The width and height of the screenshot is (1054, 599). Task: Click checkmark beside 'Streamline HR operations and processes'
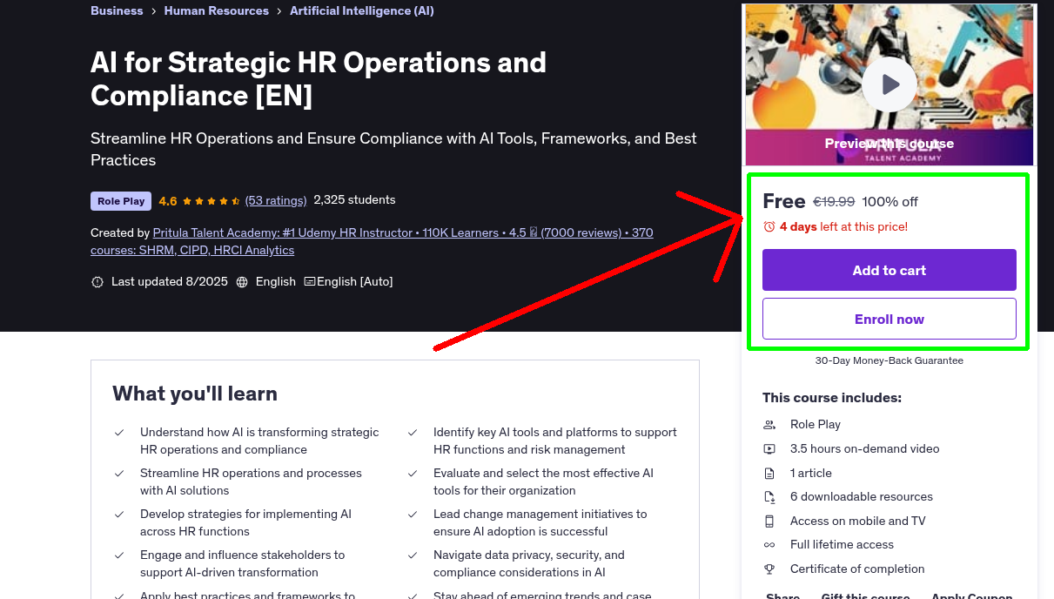coord(119,473)
